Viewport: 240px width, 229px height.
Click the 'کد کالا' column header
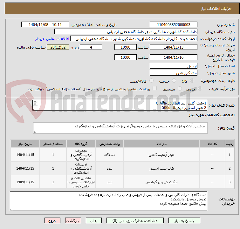[212, 144]
